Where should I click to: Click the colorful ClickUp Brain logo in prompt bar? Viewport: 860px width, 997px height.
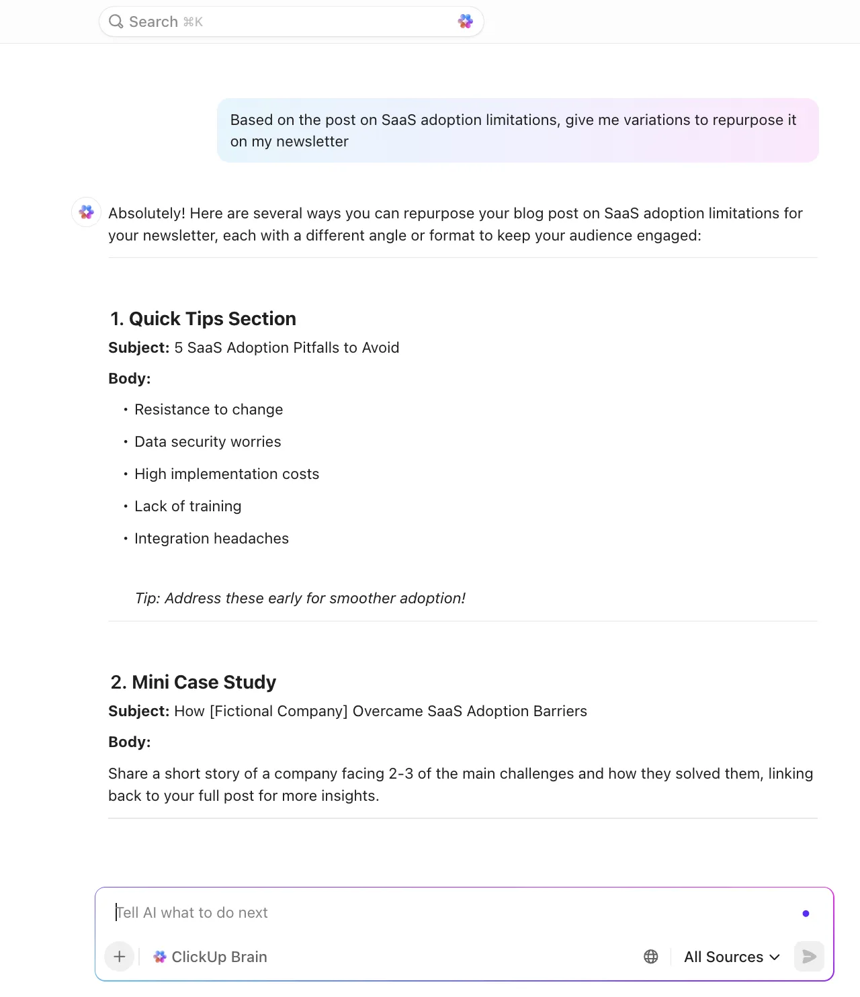point(160,957)
